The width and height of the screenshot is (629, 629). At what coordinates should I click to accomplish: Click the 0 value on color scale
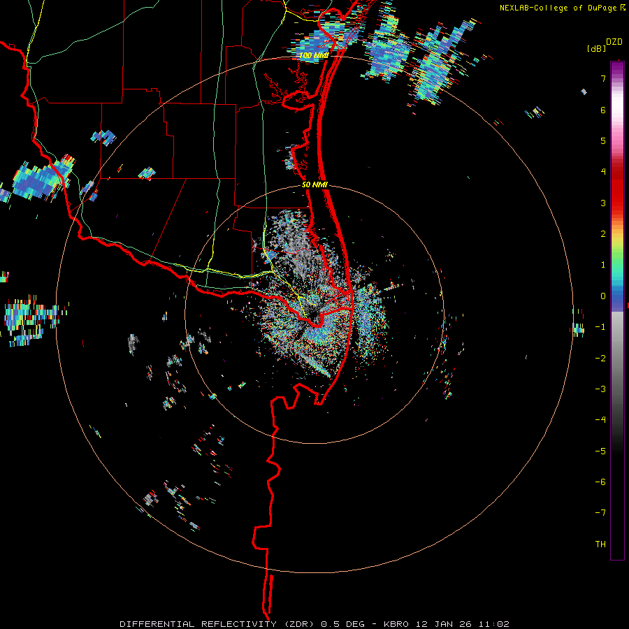pyautogui.click(x=603, y=296)
